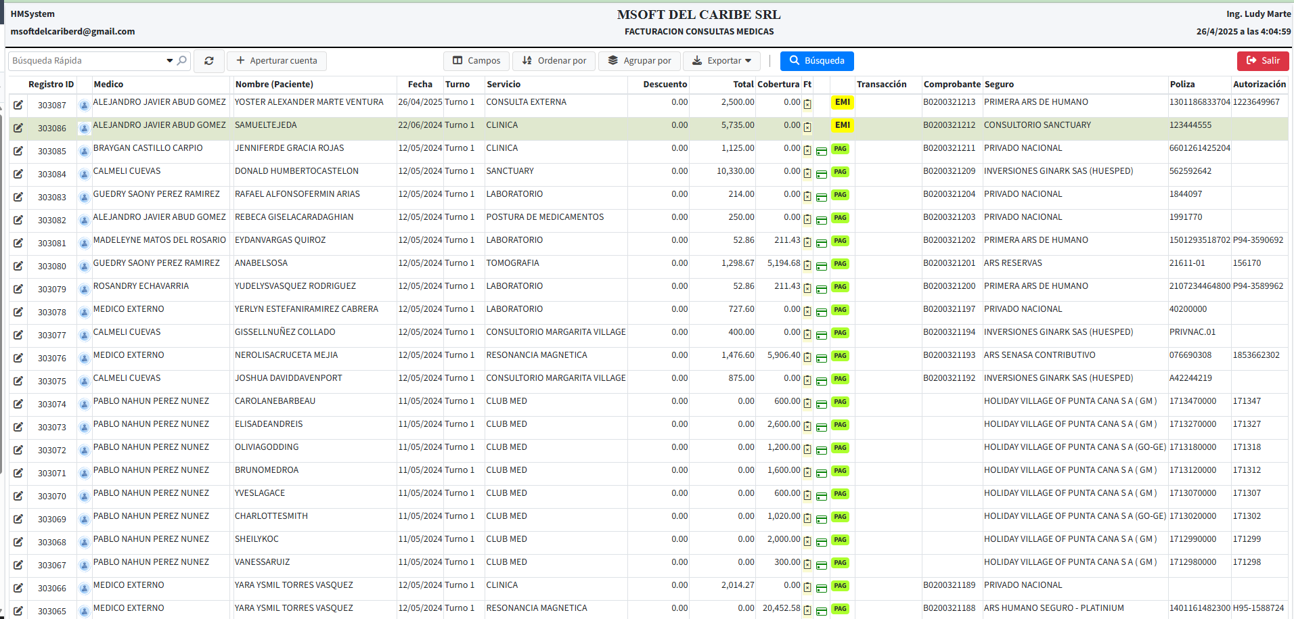Screen dimensions: 1294x619
Task: Edit record 303082 with pencil icon
Action: point(18,220)
